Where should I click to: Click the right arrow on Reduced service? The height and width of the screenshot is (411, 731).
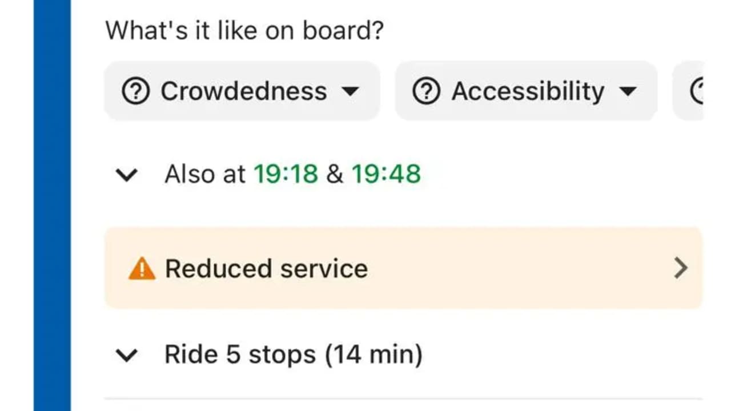point(680,268)
